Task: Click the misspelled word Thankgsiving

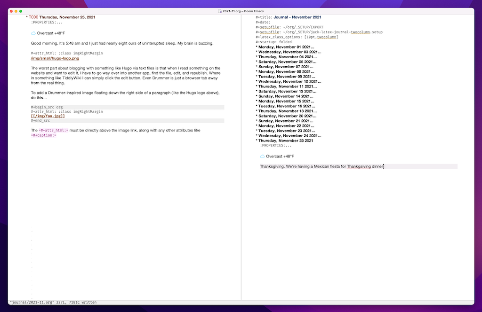Action: coord(359,166)
